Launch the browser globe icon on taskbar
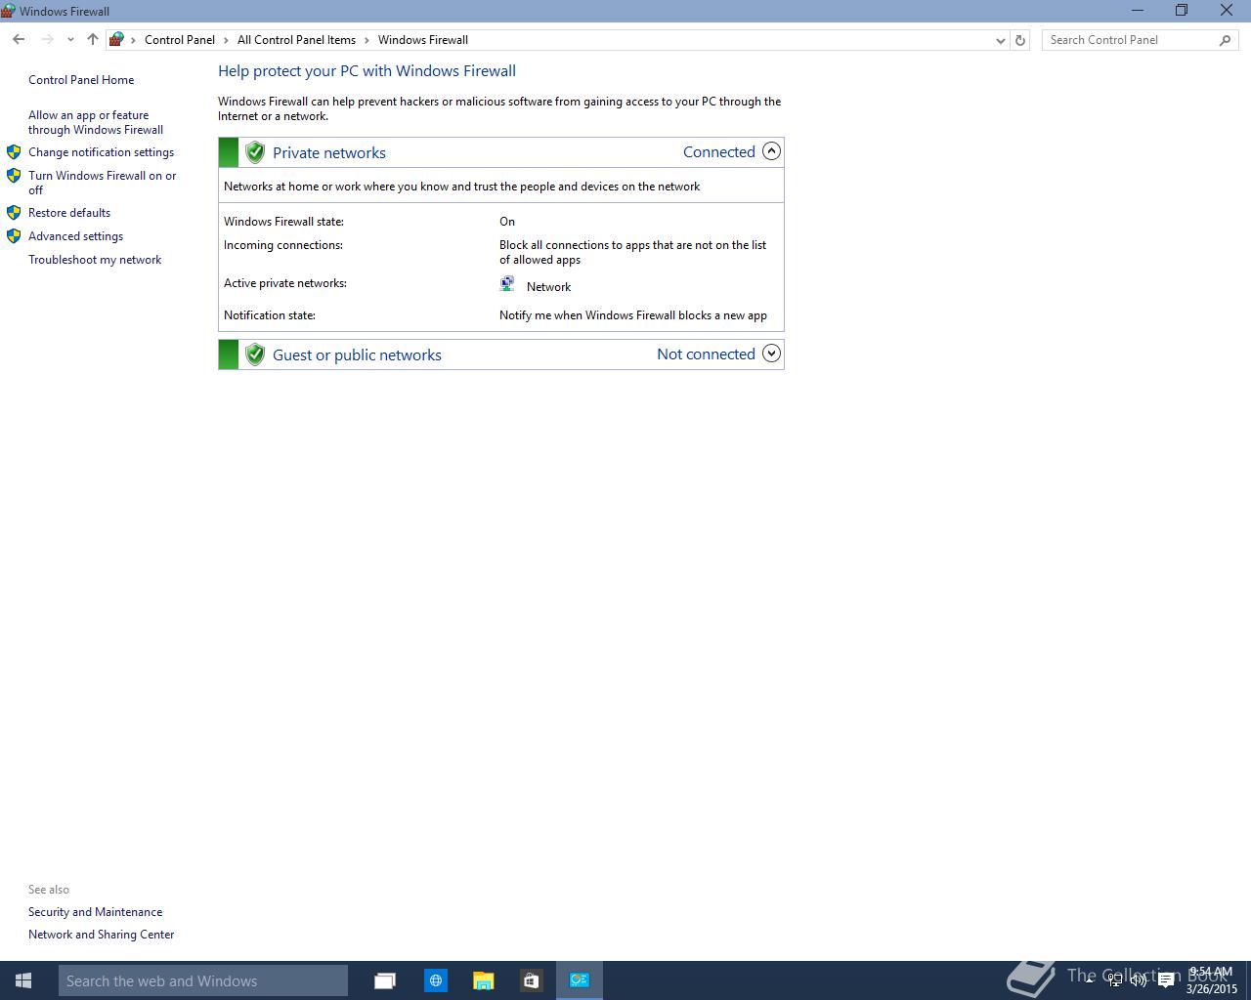 point(436,980)
